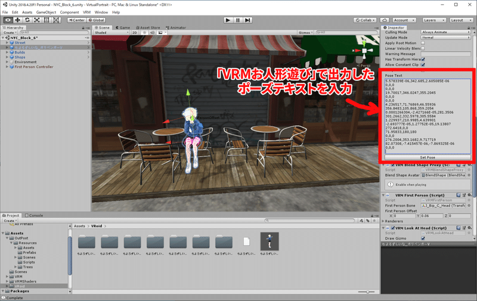
Task: Enable Apply Root Motion checkbox
Action: coord(423,43)
